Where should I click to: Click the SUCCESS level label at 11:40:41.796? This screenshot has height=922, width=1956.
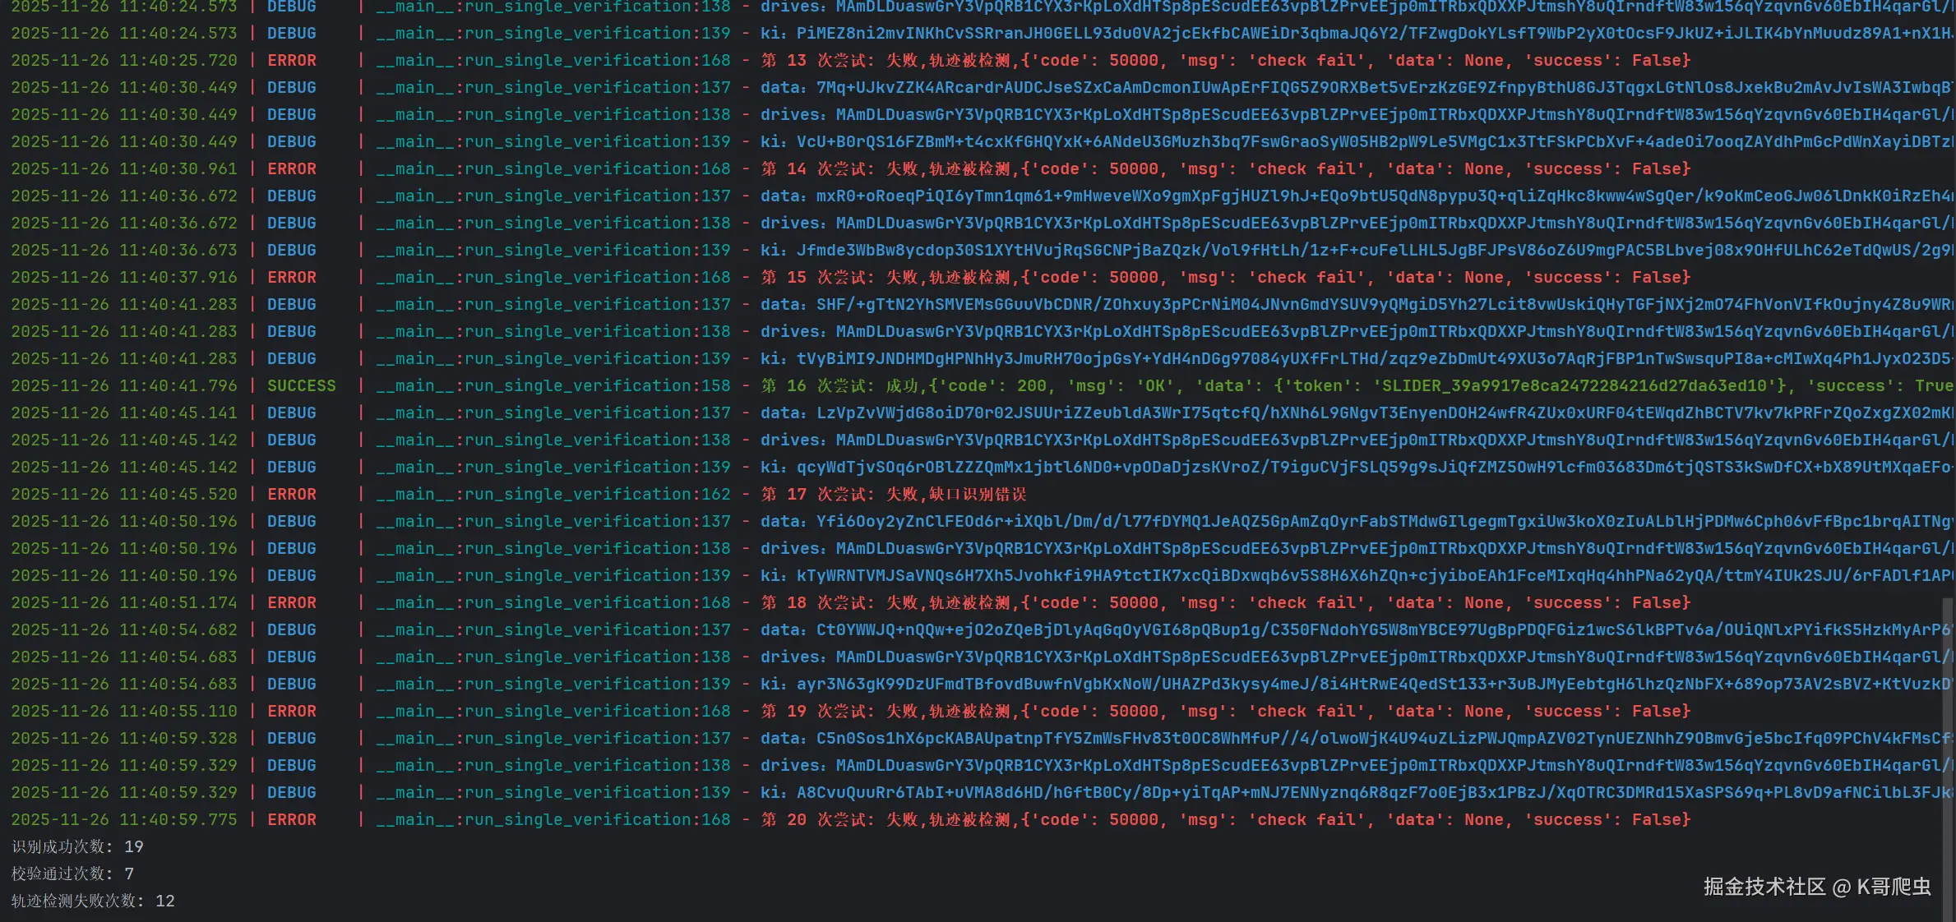pos(301,385)
